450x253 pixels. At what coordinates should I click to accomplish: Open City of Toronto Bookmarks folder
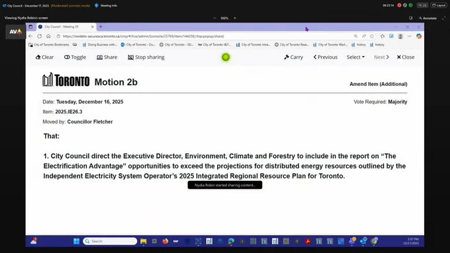[49, 45]
